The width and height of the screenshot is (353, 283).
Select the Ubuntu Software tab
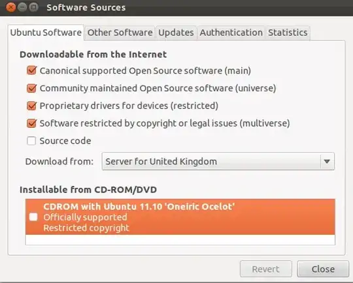tap(46, 33)
